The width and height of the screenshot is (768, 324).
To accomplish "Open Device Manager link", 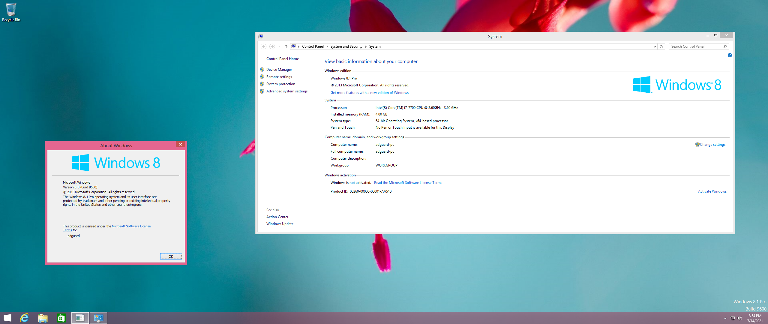I will point(279,70).
